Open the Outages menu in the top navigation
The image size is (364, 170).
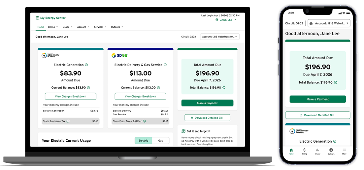coord(117,27)
